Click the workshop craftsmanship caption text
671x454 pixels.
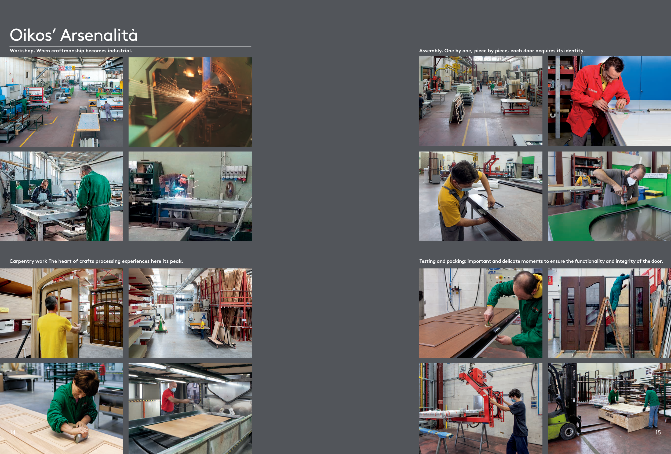click(x=71, y=51)
